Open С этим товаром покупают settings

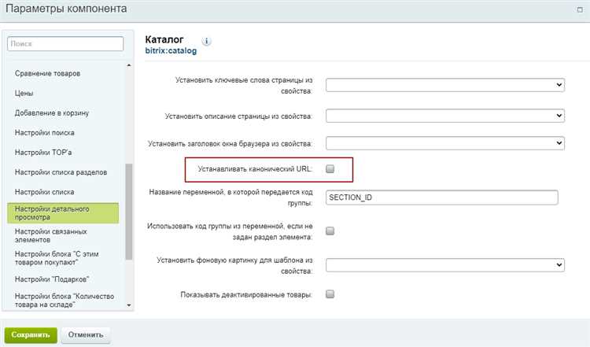pyautogui.click(x=57, y=258)
